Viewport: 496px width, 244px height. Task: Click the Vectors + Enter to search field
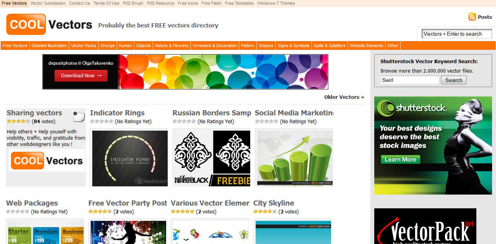click(x=456, y=34)
